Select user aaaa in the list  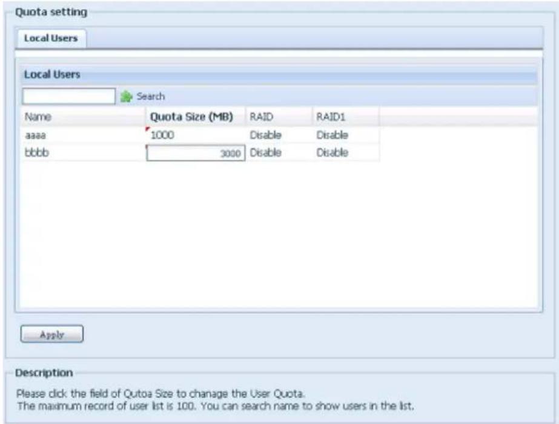pos(36,135)
